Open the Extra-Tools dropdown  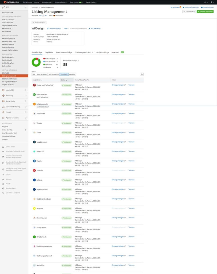coord(91,2)
